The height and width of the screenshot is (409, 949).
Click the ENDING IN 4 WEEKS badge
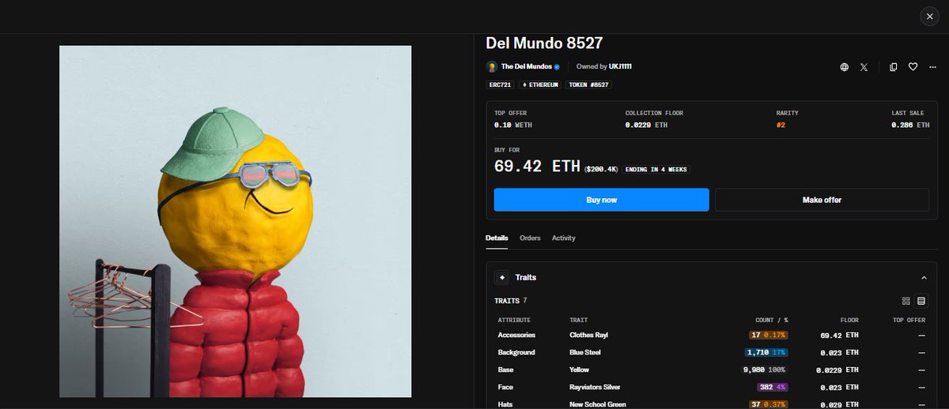[x=656, y=169]
